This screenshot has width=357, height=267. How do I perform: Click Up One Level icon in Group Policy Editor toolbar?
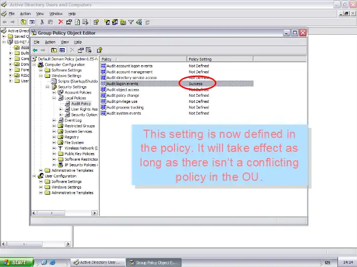(x=54, y=50)
